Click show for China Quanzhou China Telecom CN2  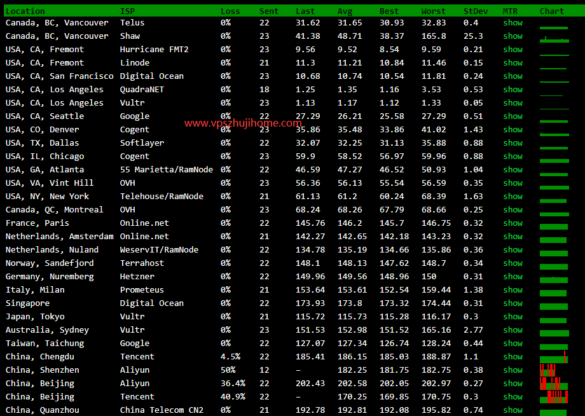[x=513, y=410]
